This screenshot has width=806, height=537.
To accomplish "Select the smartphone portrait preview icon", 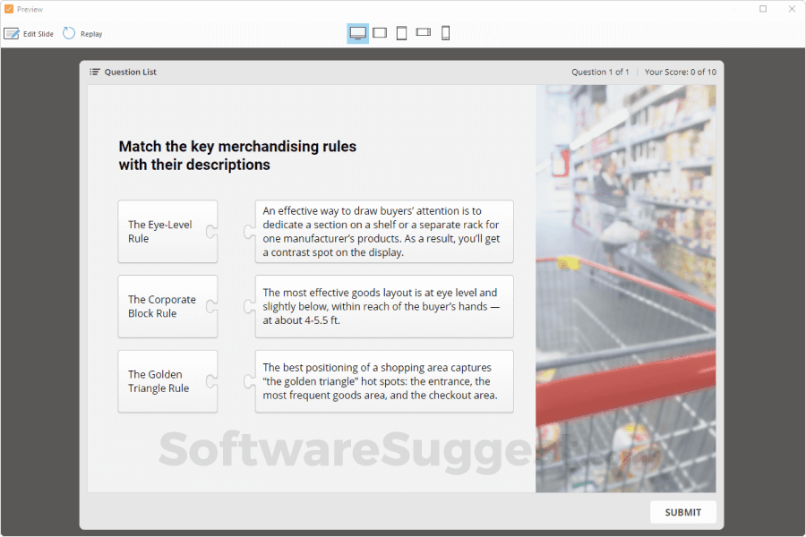I will pyautogui.click(x=445, y=32).
